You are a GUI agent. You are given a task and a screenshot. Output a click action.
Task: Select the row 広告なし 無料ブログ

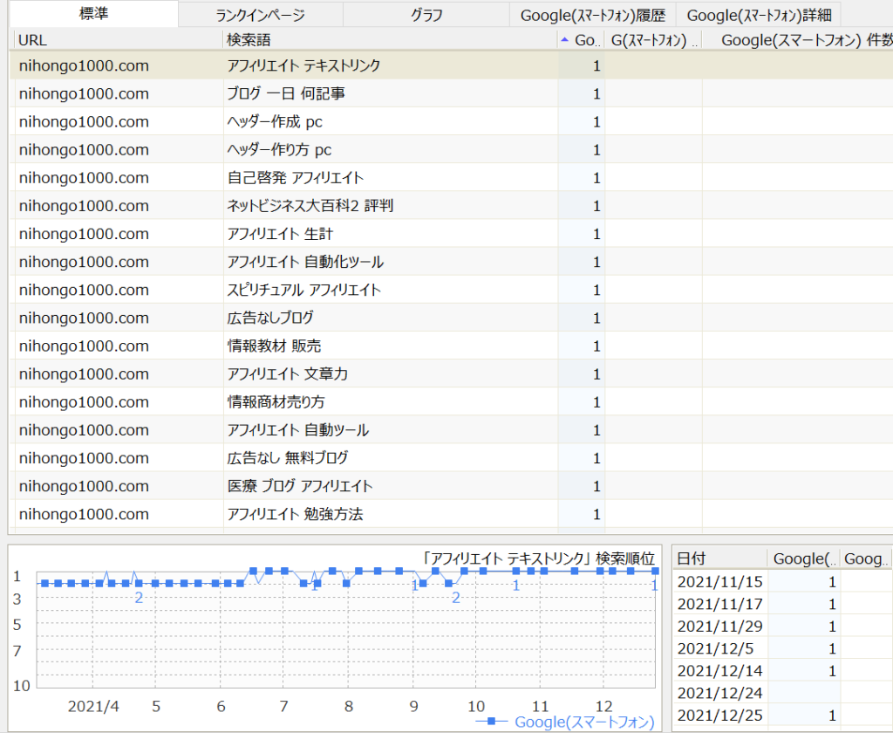pos(451,458)
